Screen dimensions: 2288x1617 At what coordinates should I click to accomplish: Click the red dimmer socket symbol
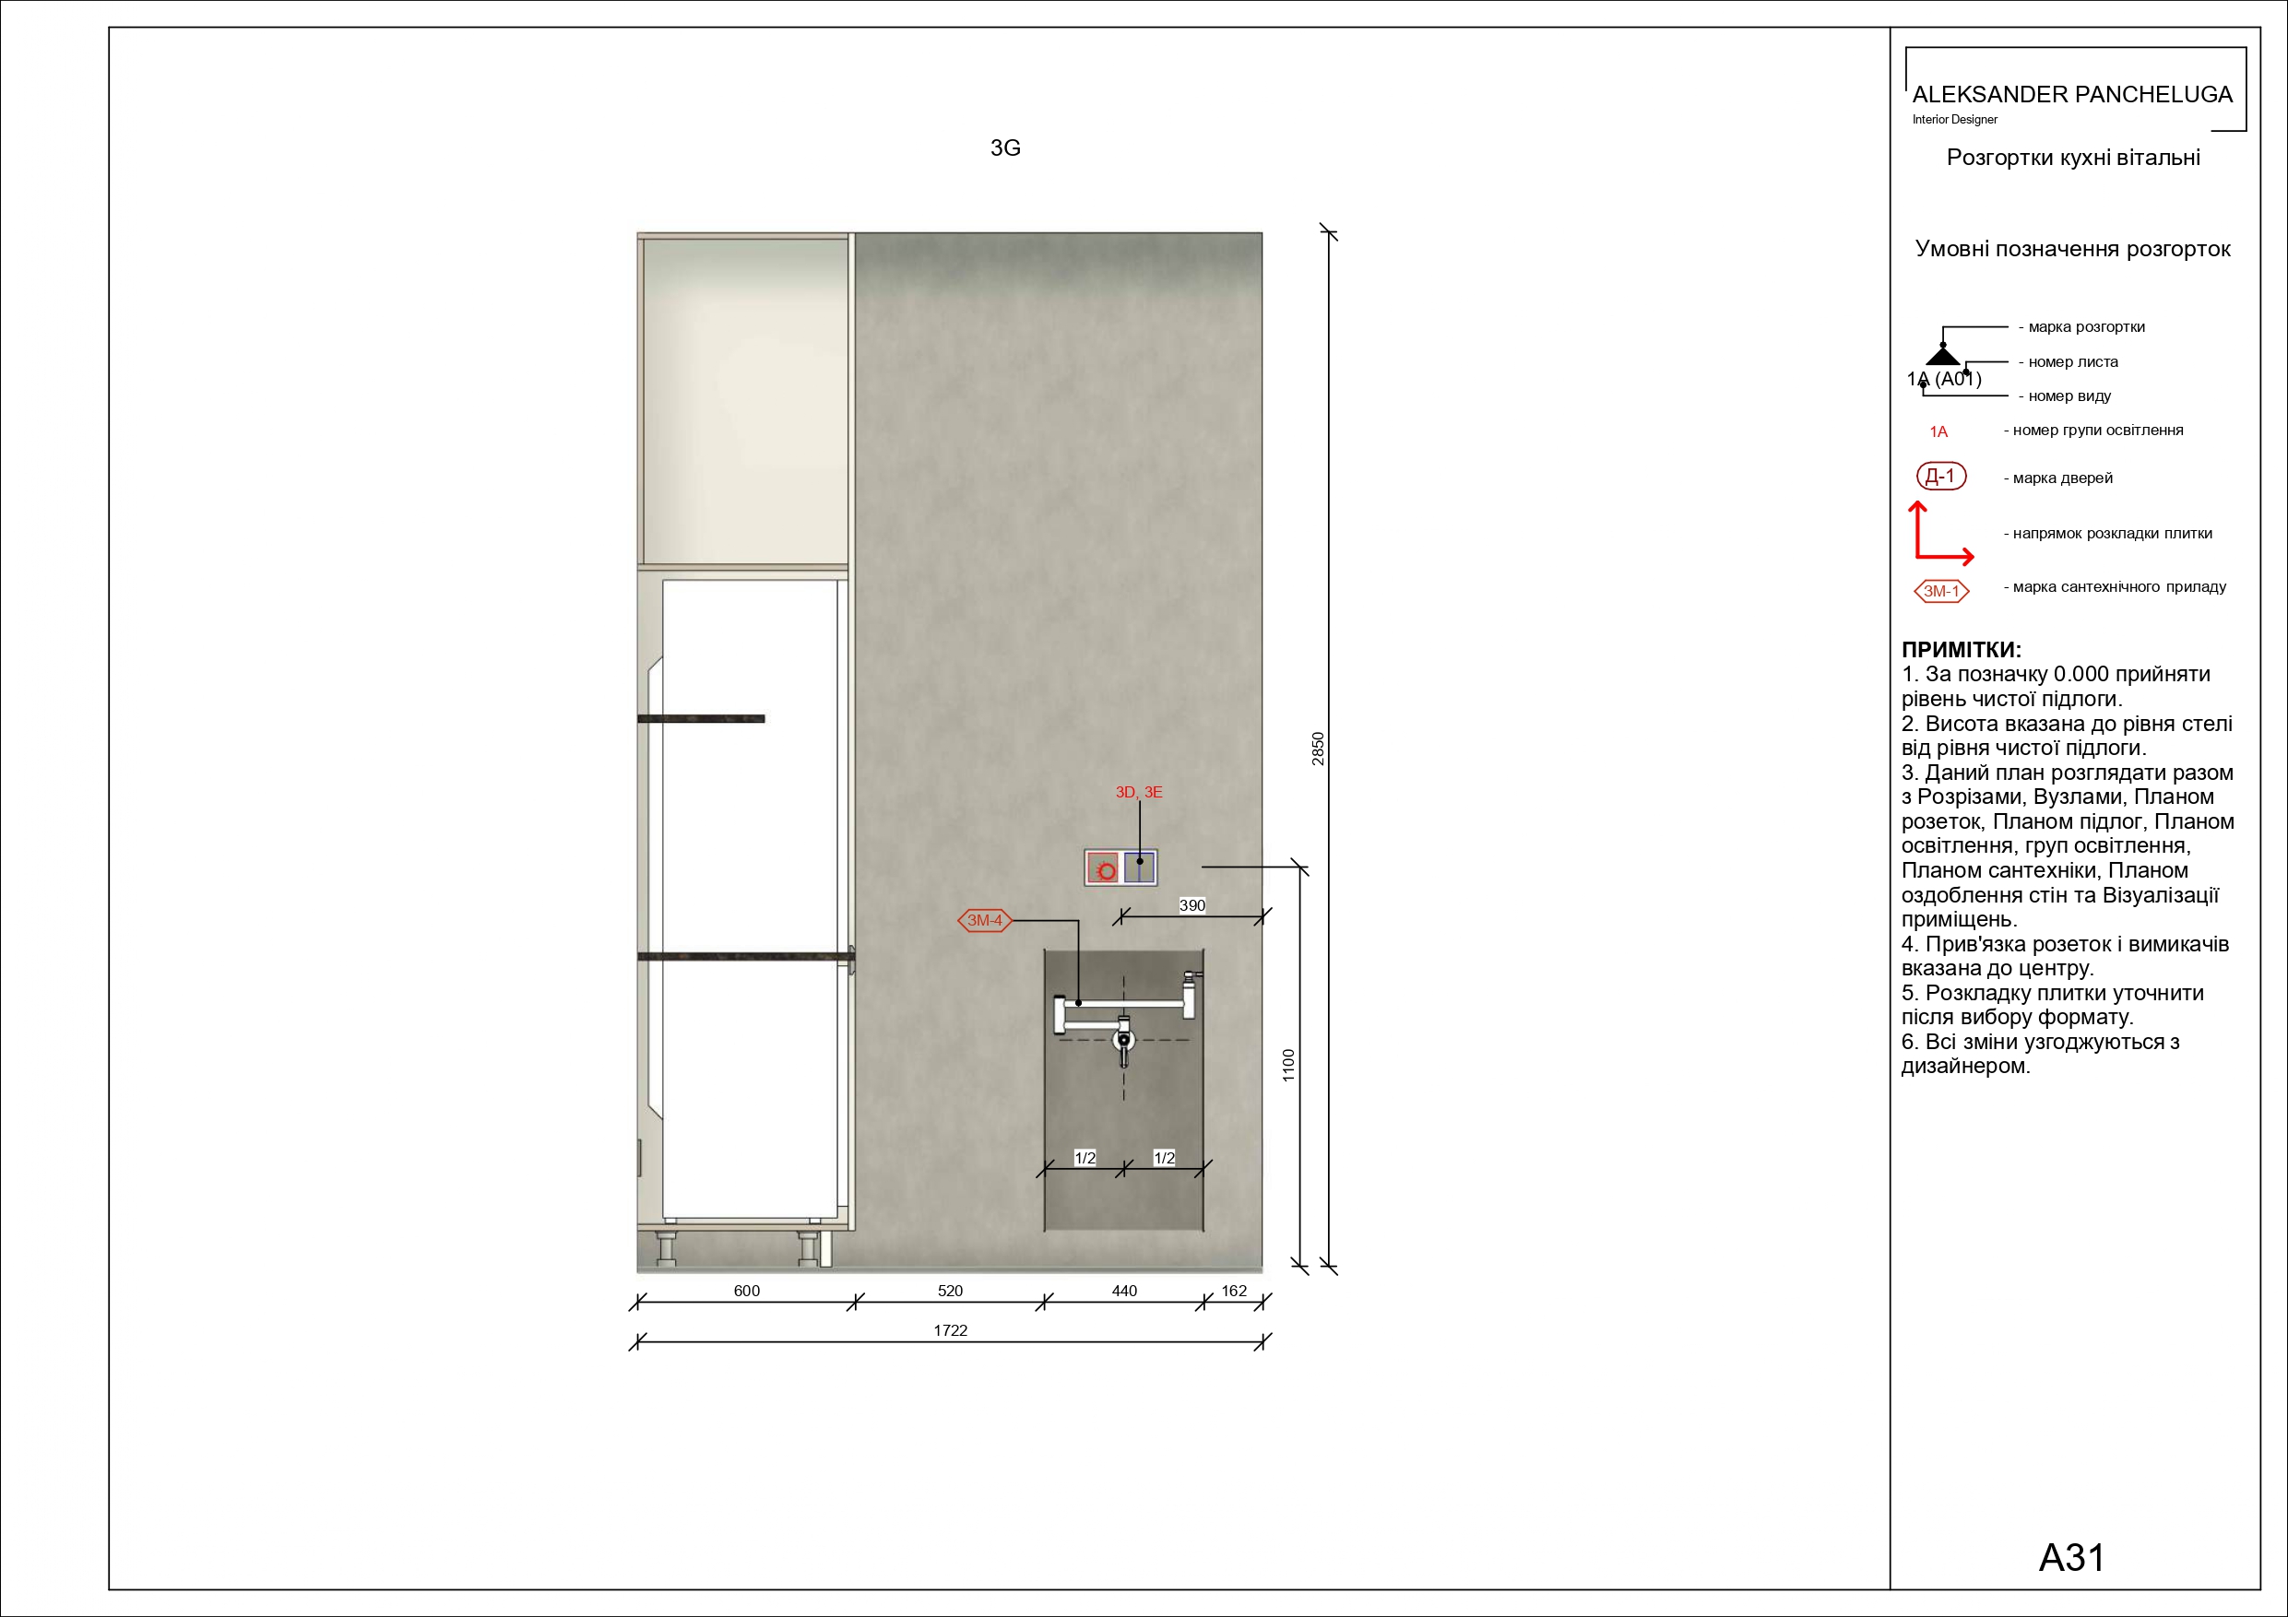(x=1104, y=868)
